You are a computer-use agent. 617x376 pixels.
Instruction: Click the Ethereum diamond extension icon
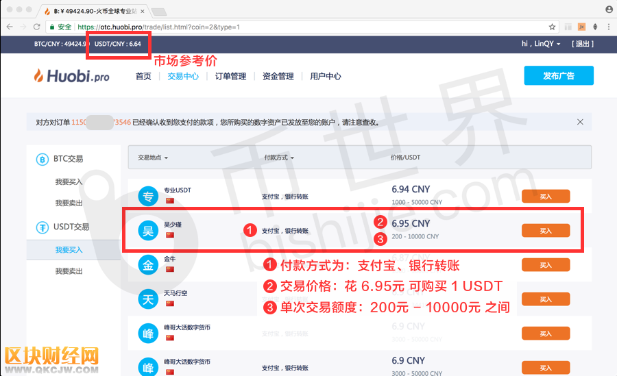point(595,27)
